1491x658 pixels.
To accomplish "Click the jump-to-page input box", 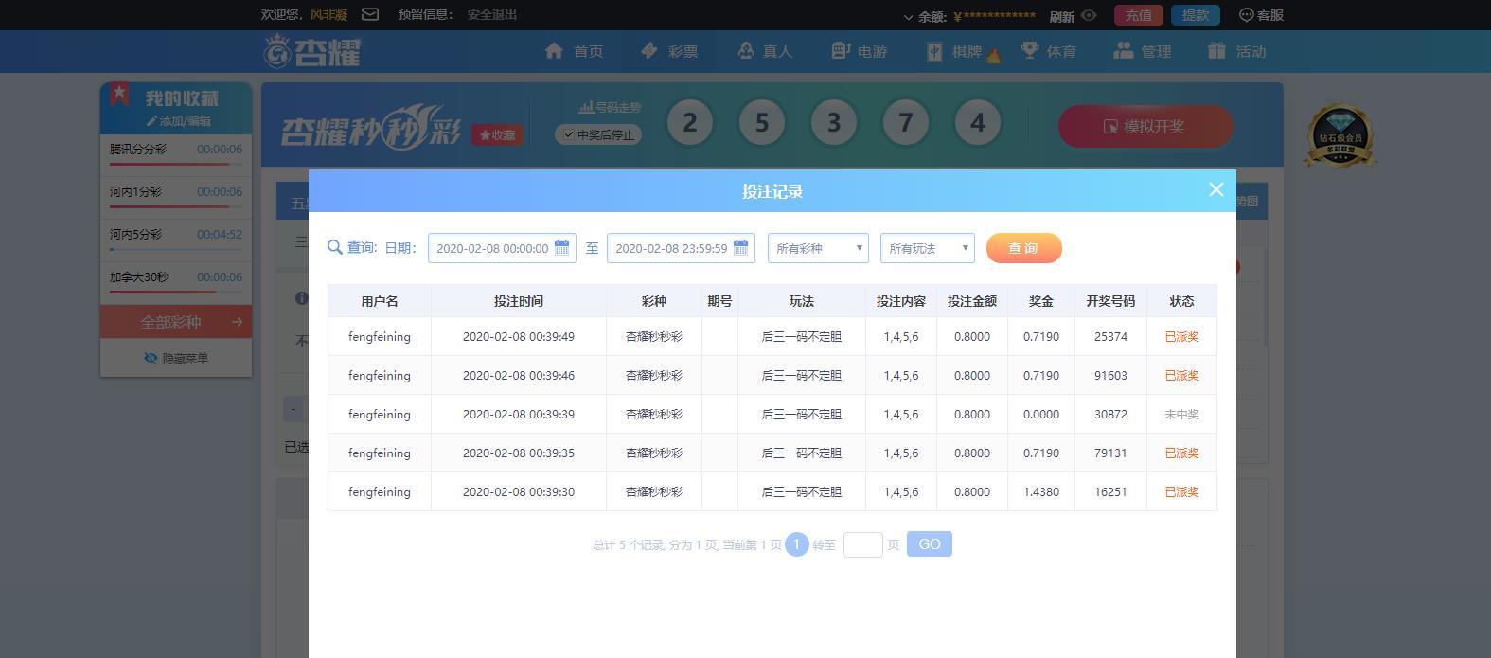I will point(862,544).
